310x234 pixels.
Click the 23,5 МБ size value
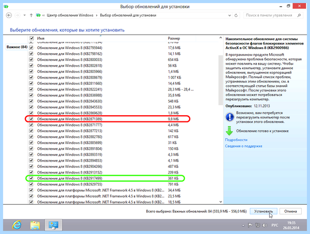(x=174, y=196)
